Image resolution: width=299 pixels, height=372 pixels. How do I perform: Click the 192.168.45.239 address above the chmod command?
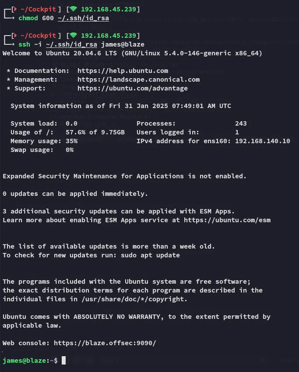pyautogui.click(x=109, y=9)
